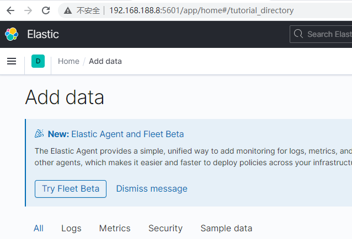Dismiss the Fleet Beta message

pyautogui.click(x=152, y=188)
